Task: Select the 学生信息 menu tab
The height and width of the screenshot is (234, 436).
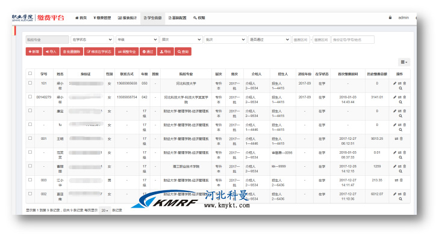Action: [x=152, y=18]
